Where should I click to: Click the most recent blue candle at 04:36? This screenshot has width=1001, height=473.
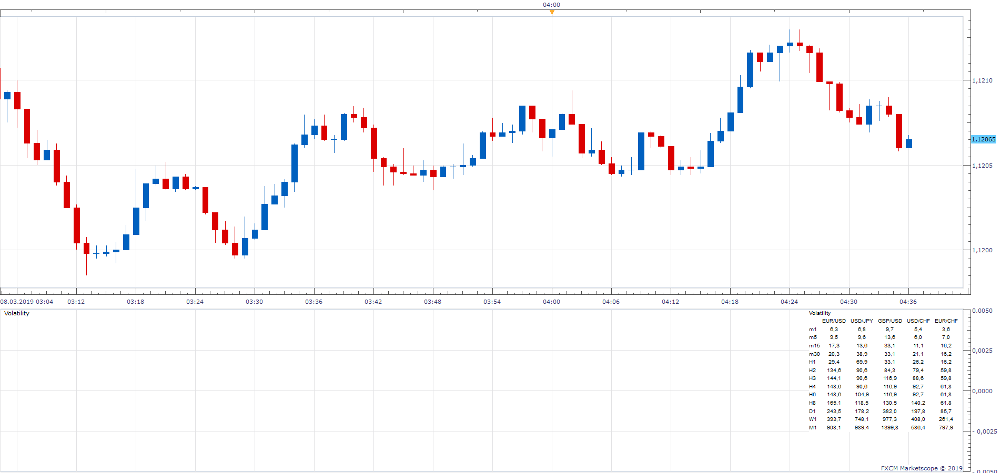909,143
